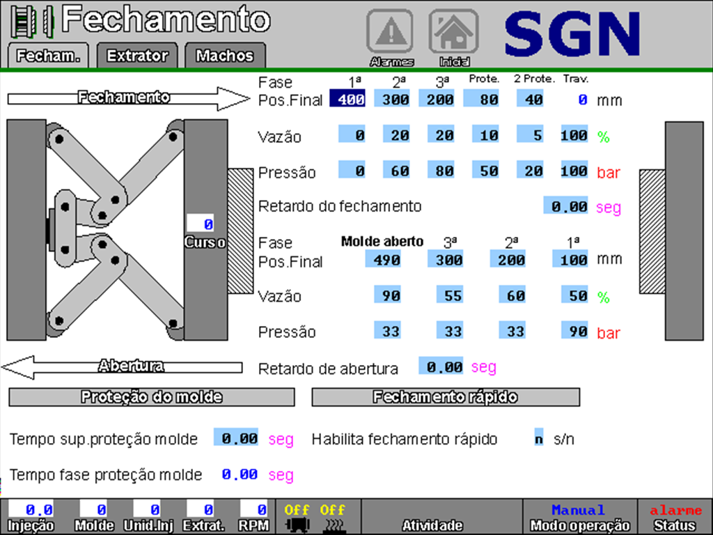The height and width of the screenshot is (535, 713).
Task: Click the alarme Status indicator
Action: pos(675,518)
